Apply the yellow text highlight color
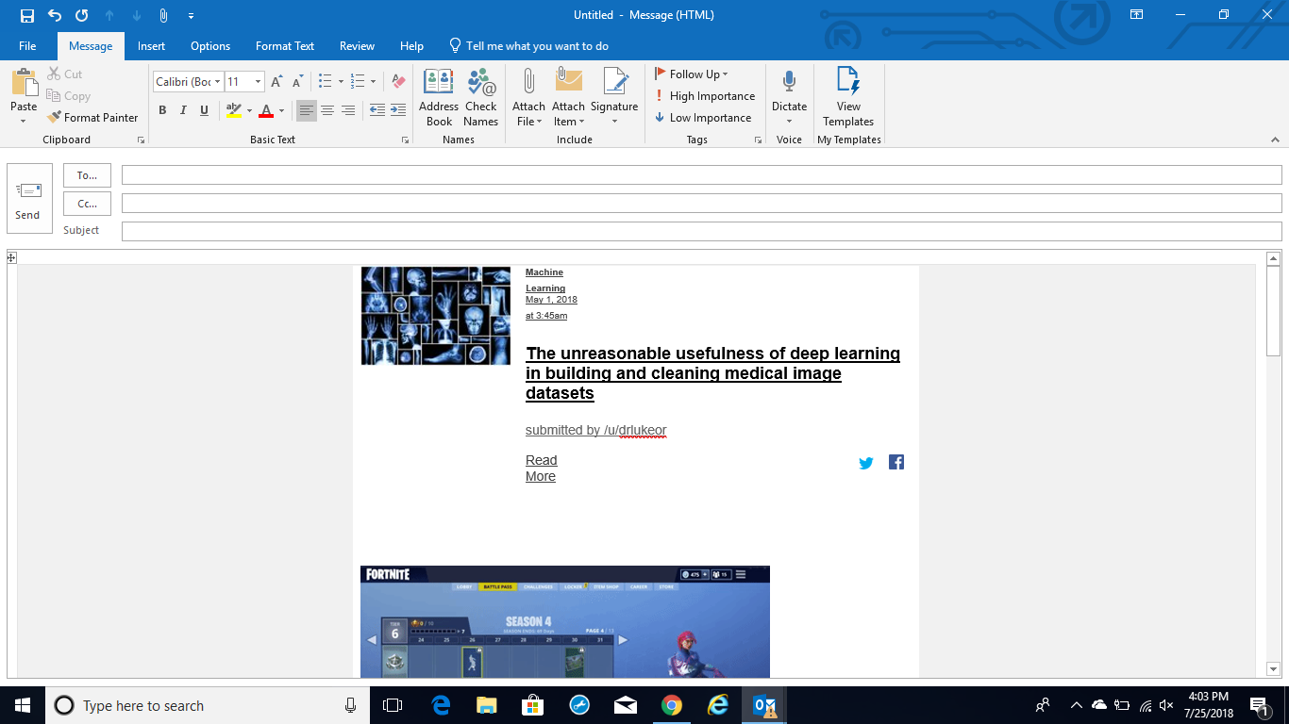Viewport: 1289px width, 724px height. pos(234,110)
